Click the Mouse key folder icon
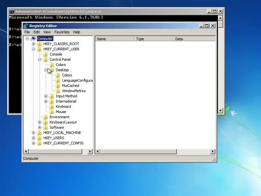This screenshot has width=261, height=196. click(x=52, y=112)
